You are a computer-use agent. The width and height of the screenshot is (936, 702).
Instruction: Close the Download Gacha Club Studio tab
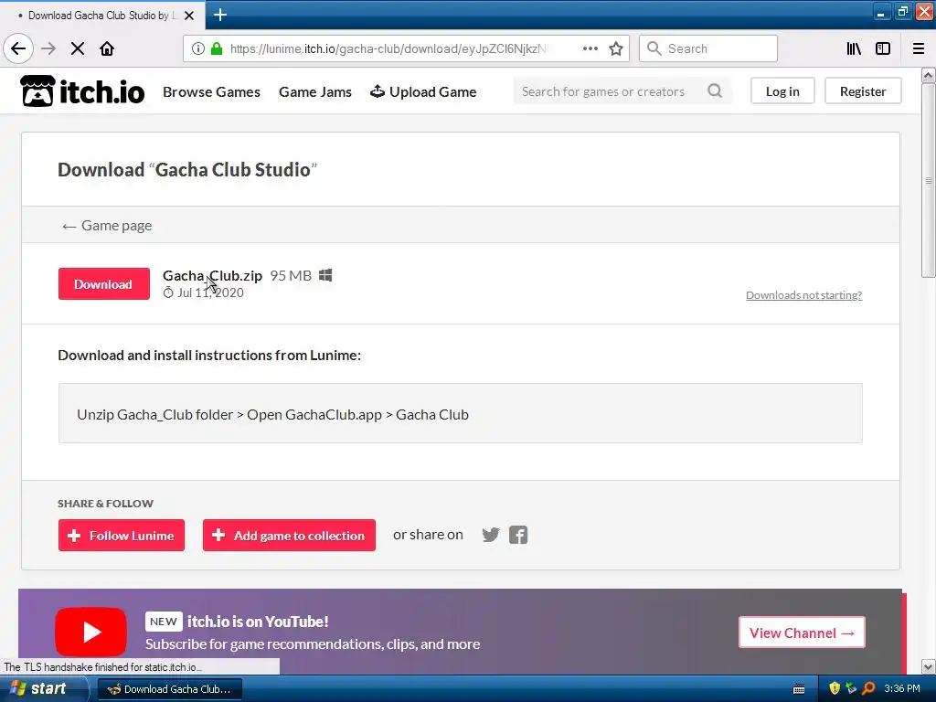tap(189, 16)
